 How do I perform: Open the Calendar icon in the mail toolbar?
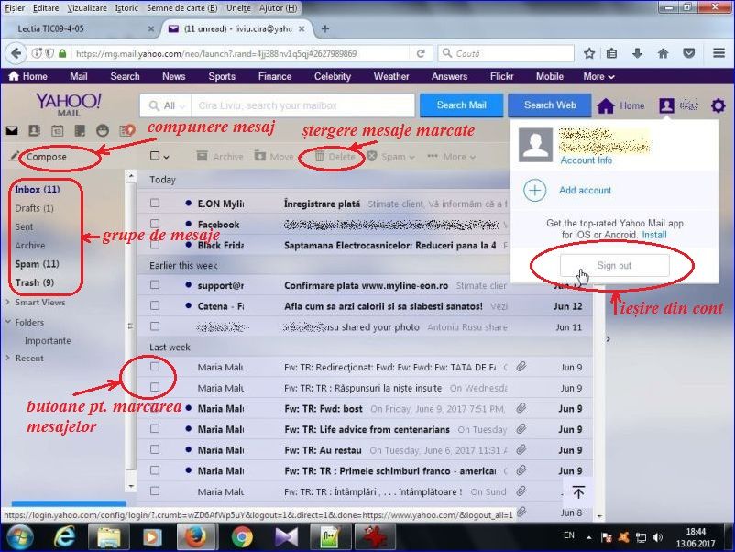[57, 131]
